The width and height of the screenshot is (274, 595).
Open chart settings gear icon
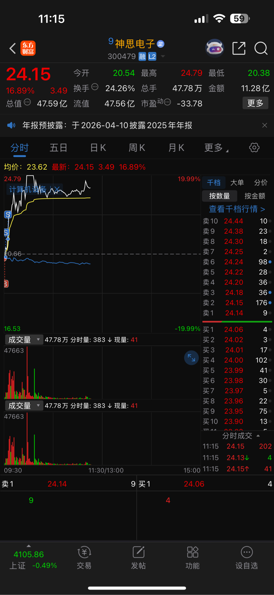click(254, 148)
